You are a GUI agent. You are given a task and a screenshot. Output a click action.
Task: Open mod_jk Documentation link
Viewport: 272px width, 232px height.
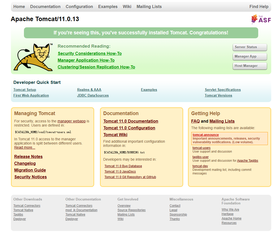[81, 210]
